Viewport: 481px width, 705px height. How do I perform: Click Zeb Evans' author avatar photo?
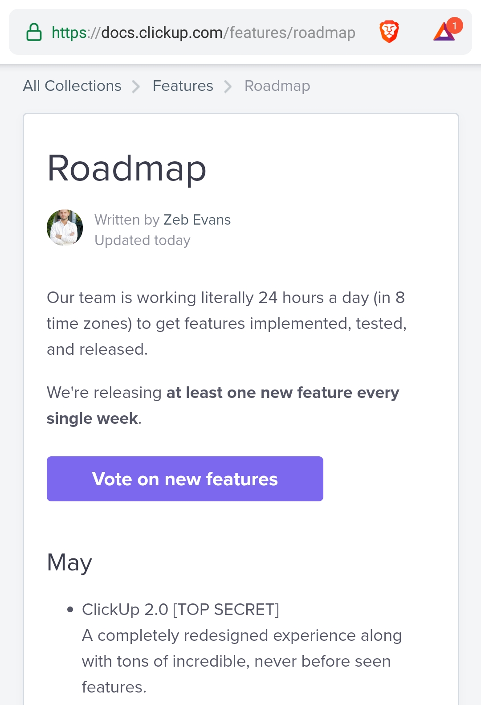pyautogui.click(x=65, y=228)
